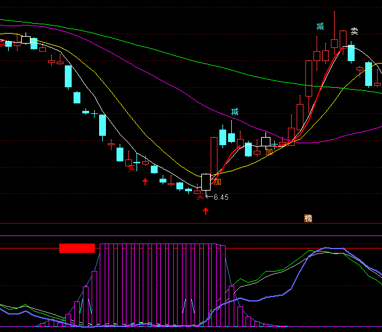
Task: Select the white candlestick at top left
Action: click(x=26, y=40)
